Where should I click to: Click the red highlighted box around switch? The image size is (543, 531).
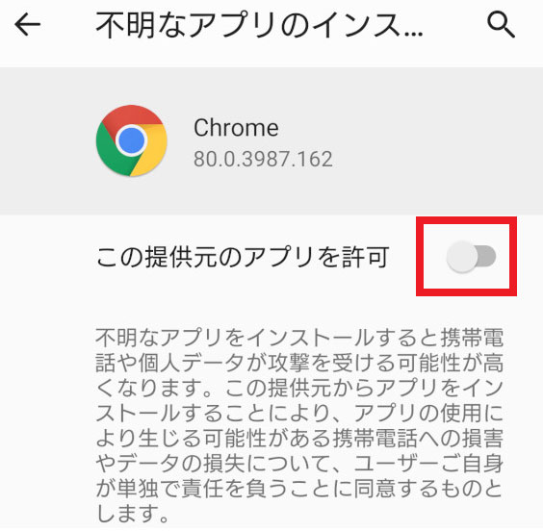click(x=466, y=256)
